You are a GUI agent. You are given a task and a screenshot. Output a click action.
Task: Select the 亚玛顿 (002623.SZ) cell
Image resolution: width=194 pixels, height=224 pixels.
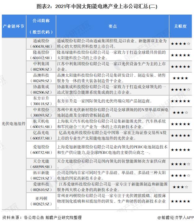tap(41, 201)
